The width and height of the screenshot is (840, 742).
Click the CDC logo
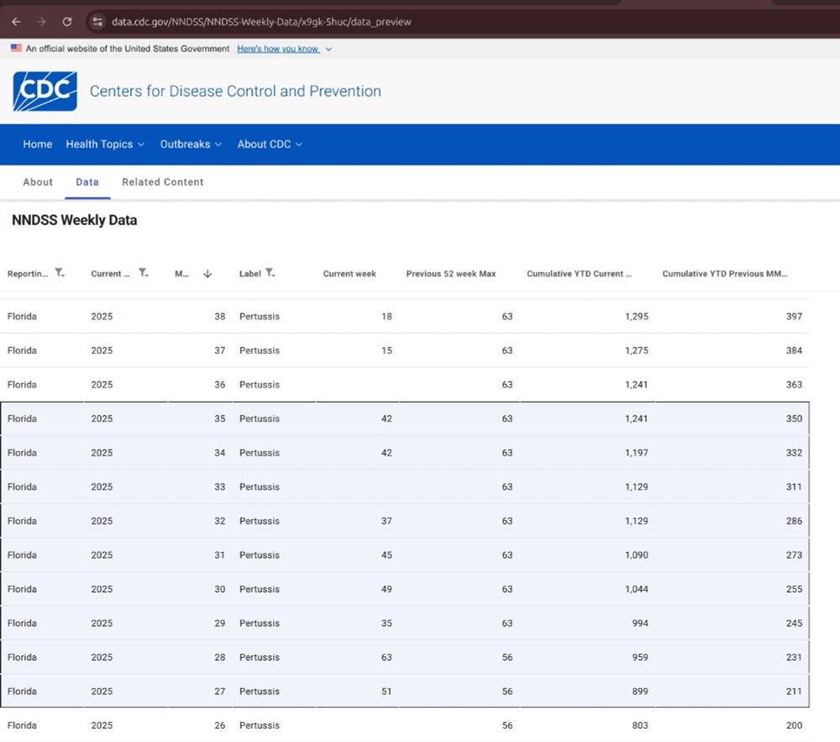click(x=45, y=91)
